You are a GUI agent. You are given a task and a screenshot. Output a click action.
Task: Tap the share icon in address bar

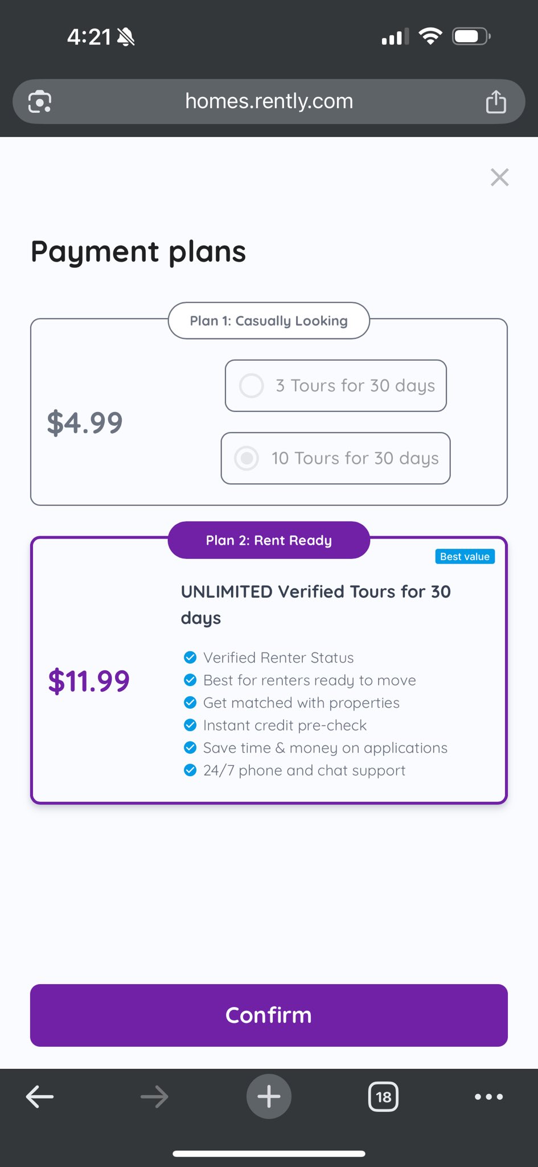click(495, 102)
